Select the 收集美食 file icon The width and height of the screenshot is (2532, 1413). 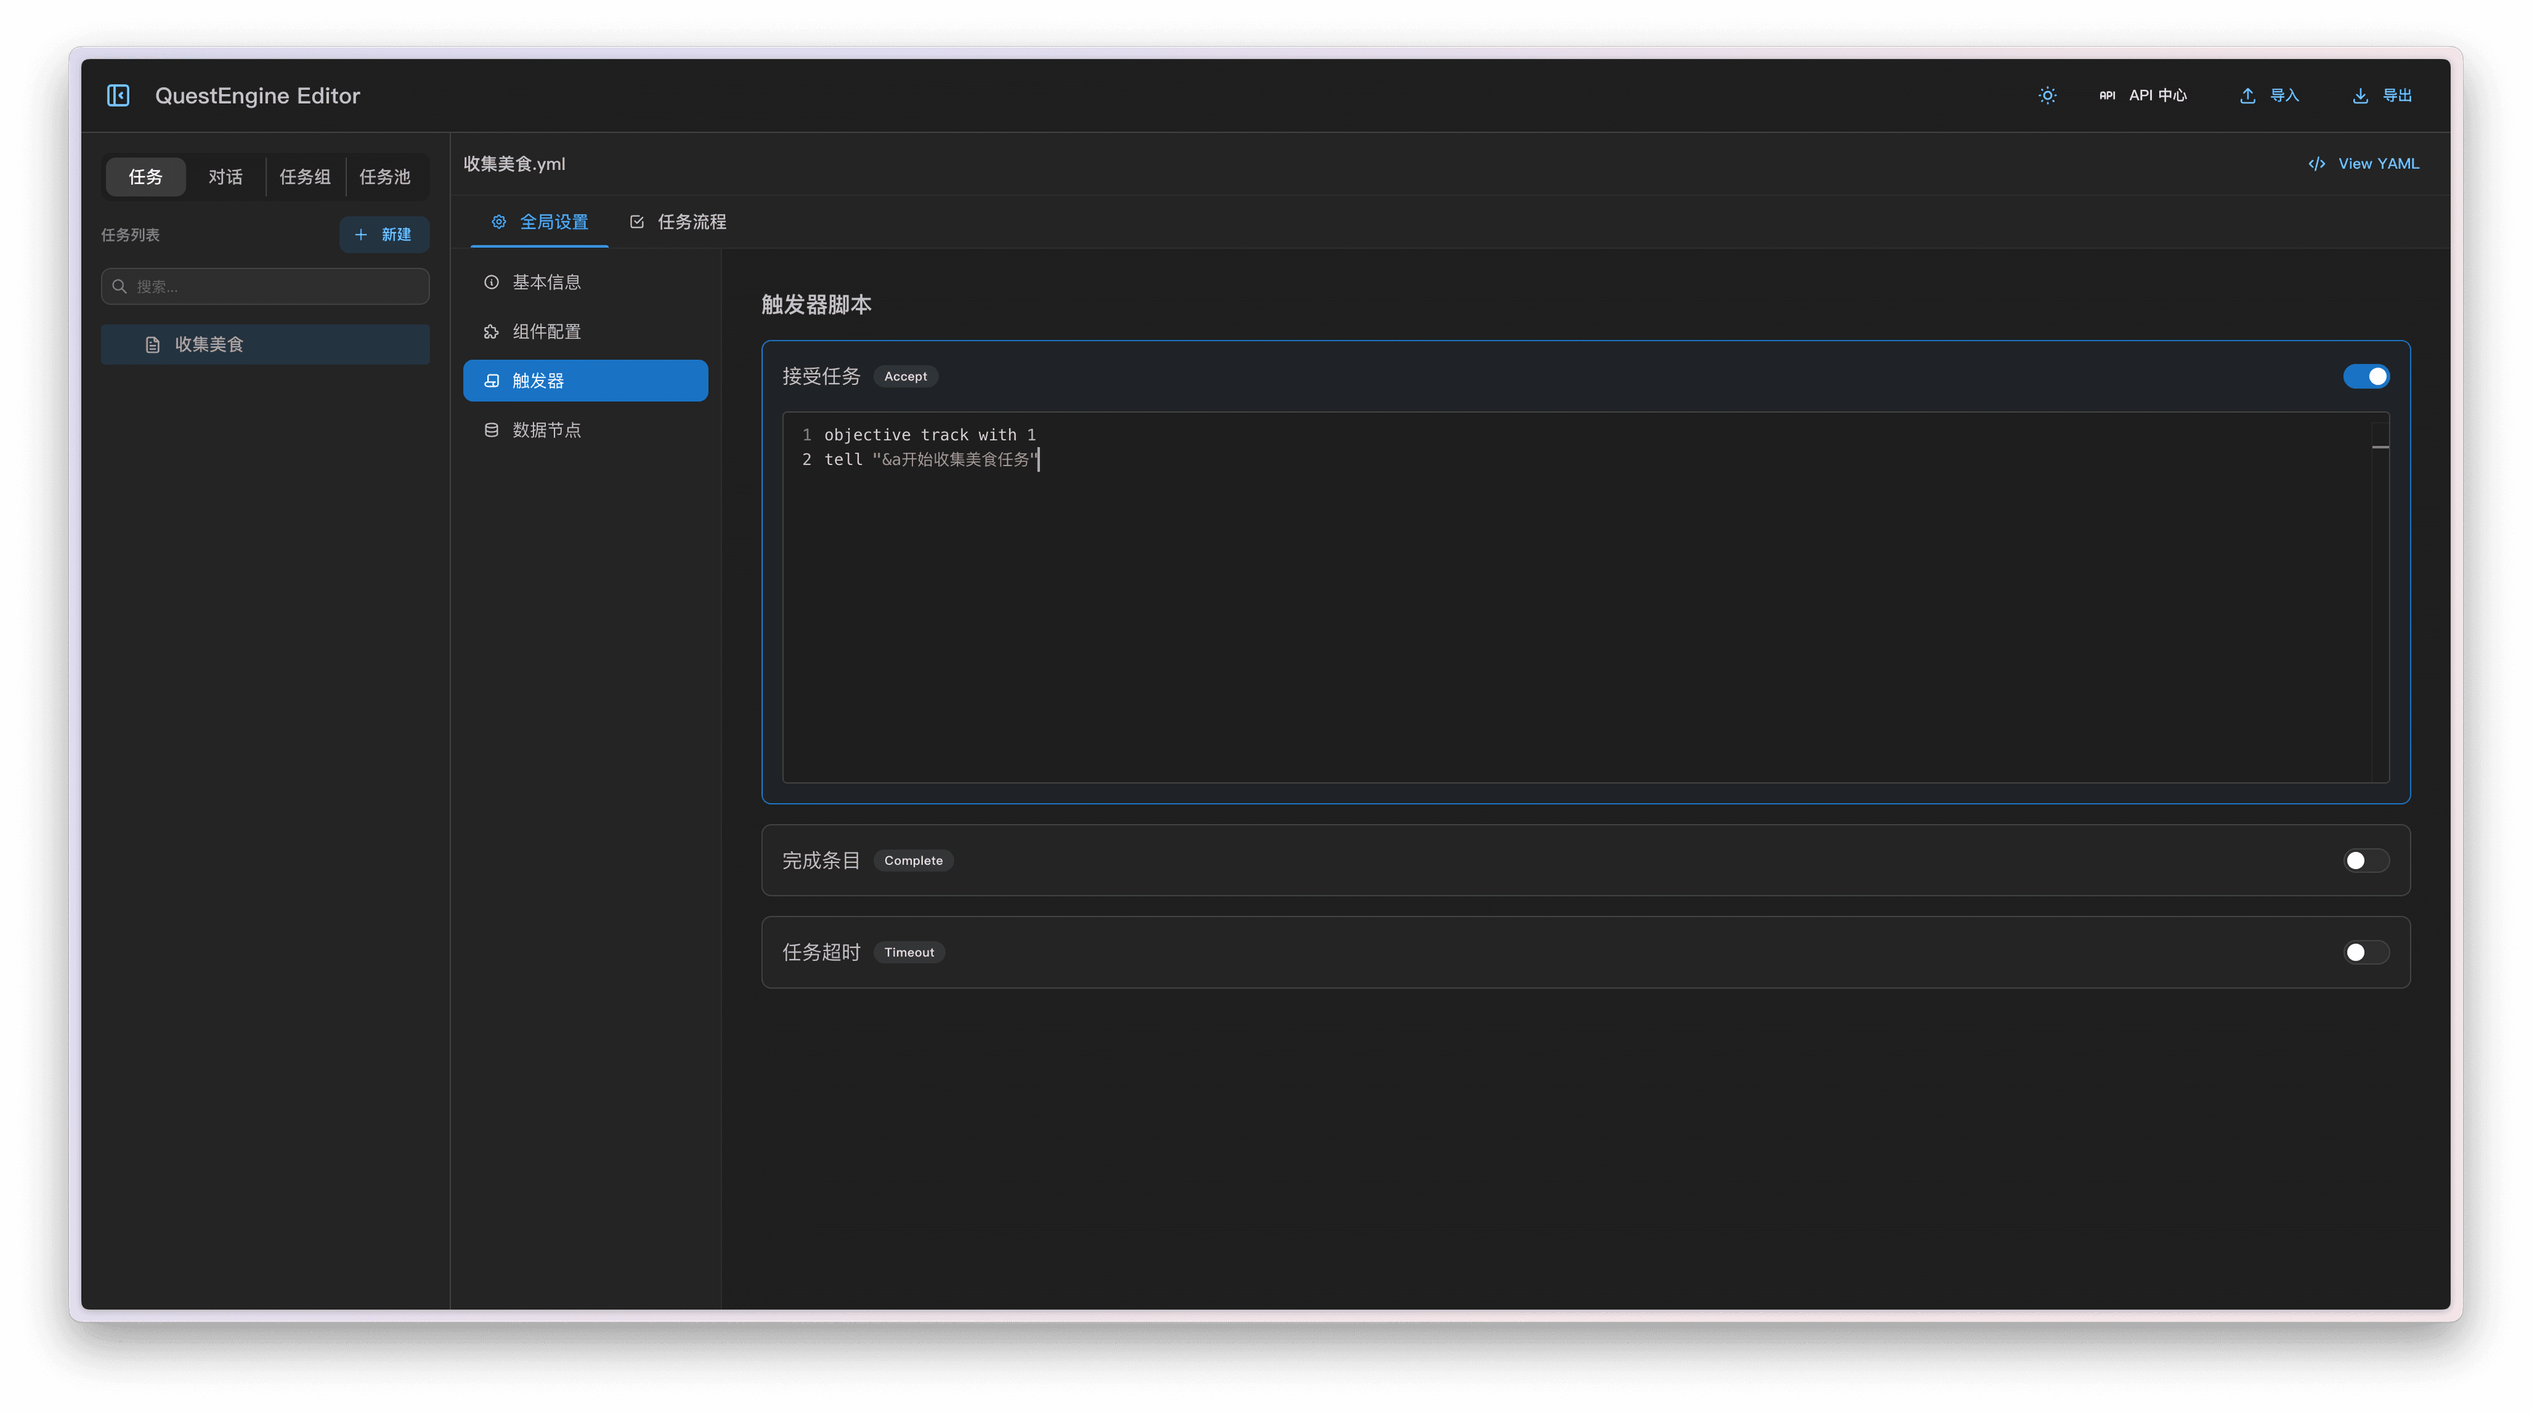(x=152, y=345)
